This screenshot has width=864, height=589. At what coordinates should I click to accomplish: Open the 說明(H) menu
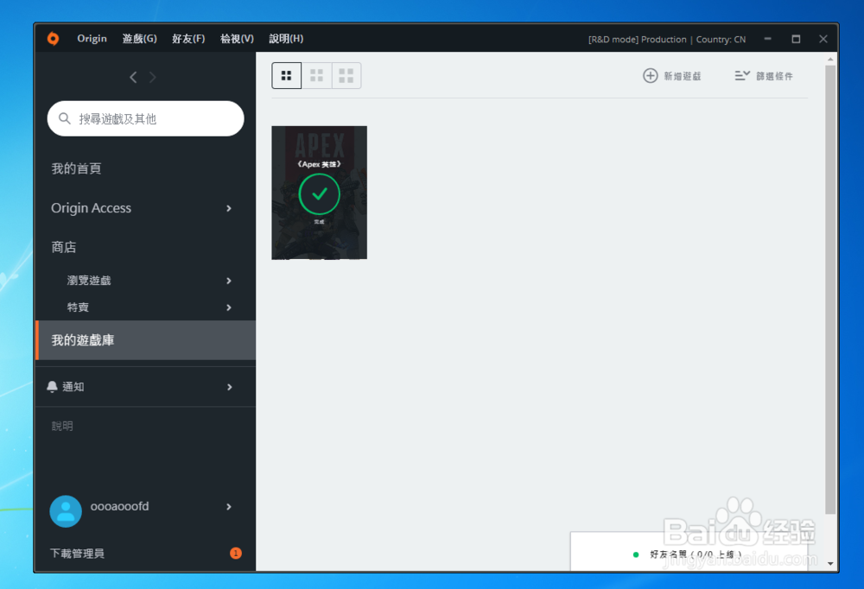(286, 39)
